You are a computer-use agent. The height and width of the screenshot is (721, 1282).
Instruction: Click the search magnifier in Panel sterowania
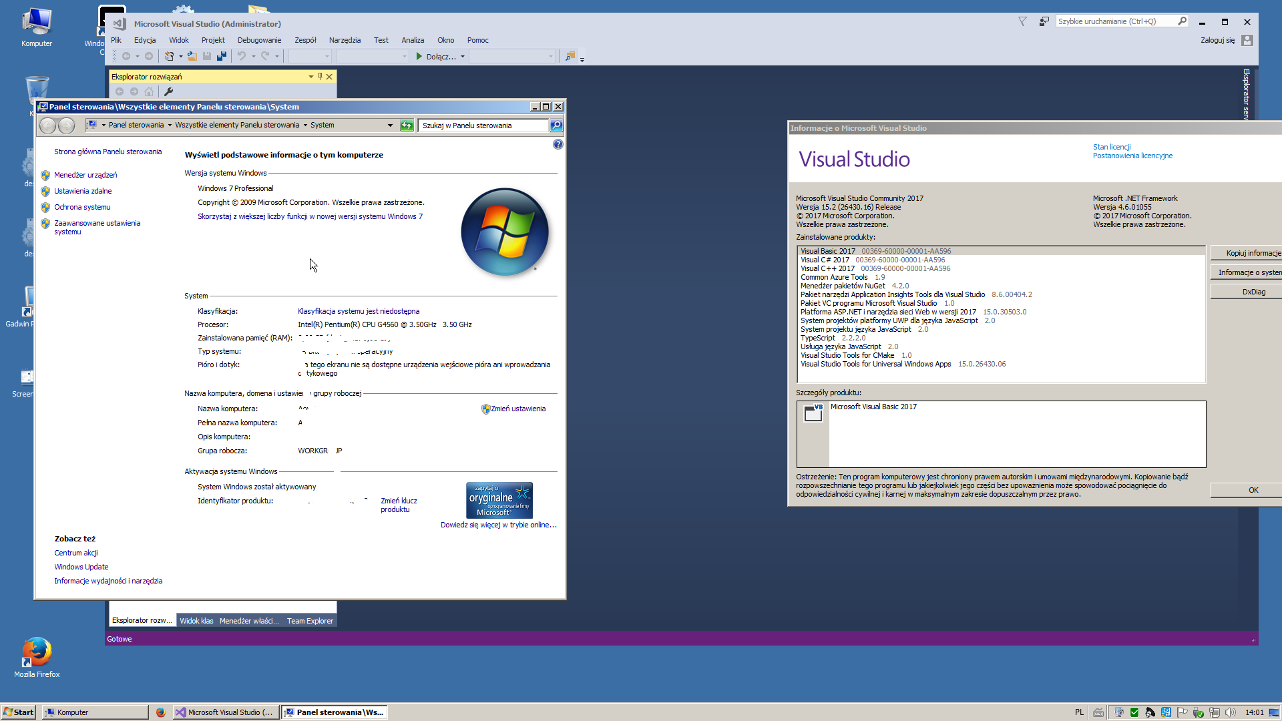click(x=556, y=126)
